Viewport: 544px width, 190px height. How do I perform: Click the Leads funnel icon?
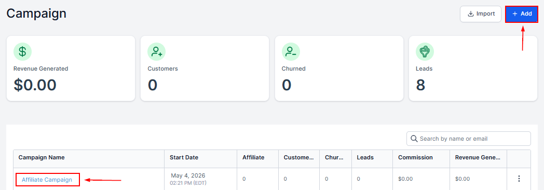click(425, 52)
